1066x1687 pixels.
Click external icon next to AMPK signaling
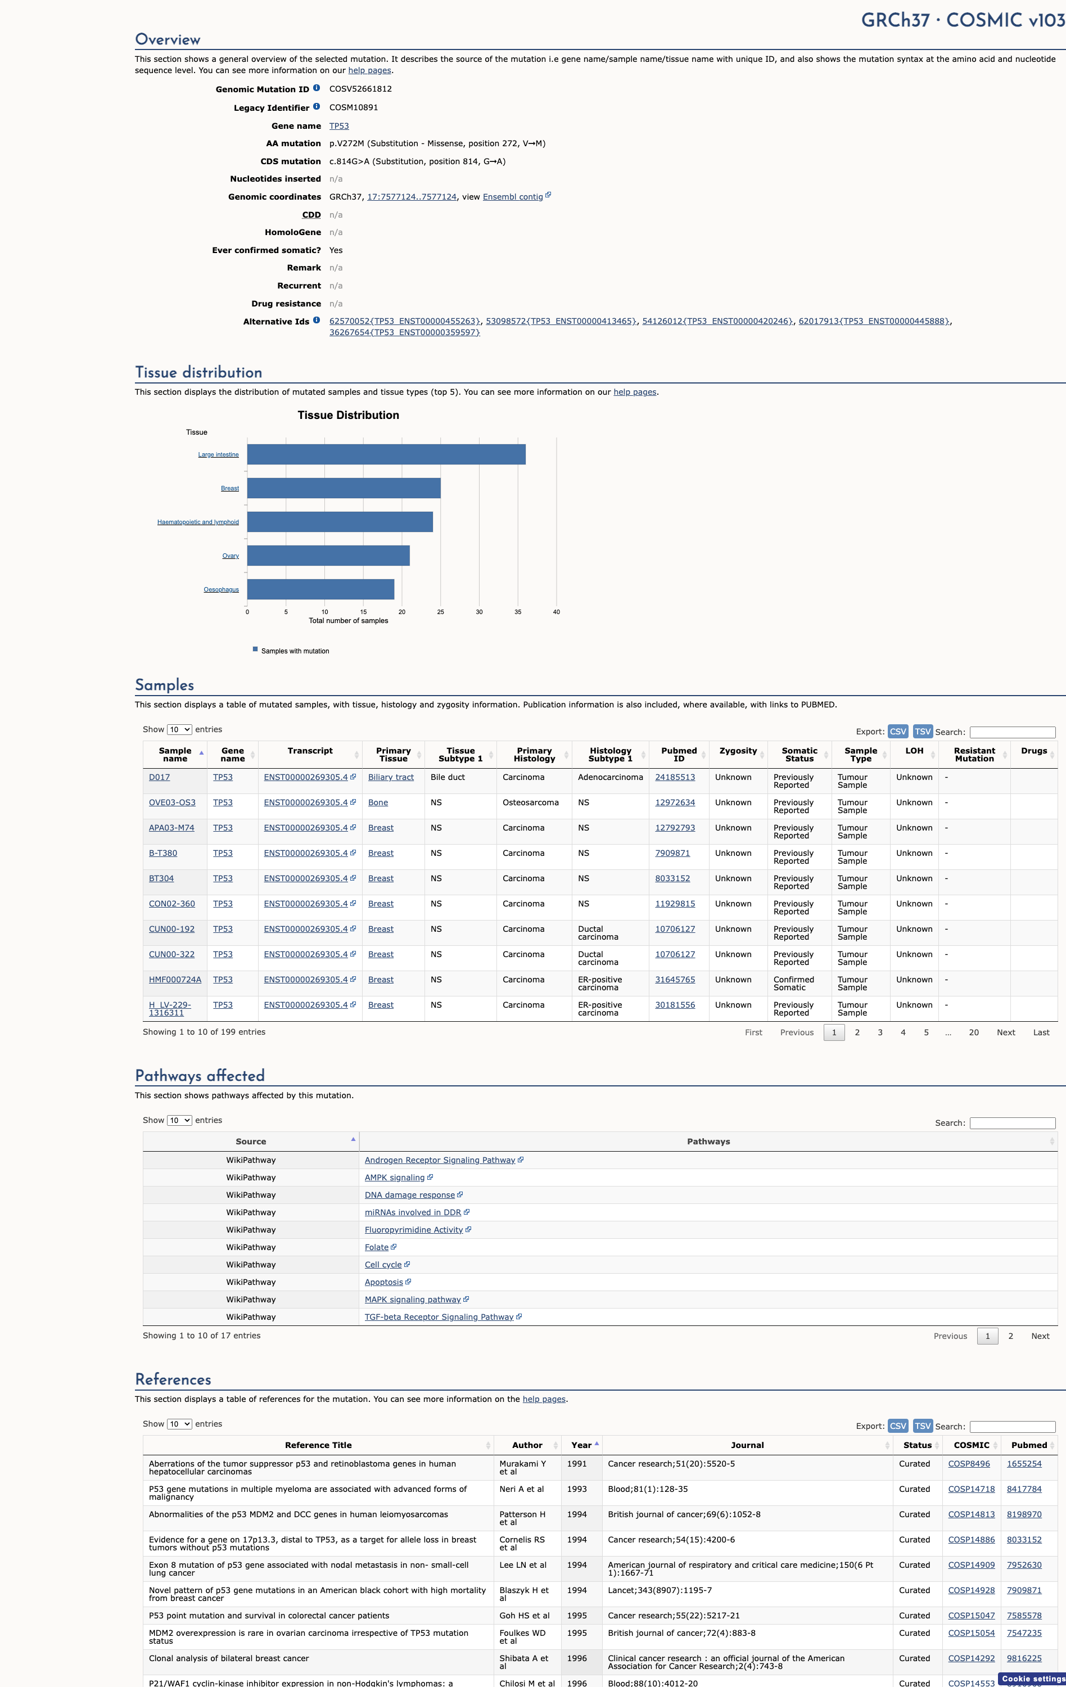coord(430,1177)
